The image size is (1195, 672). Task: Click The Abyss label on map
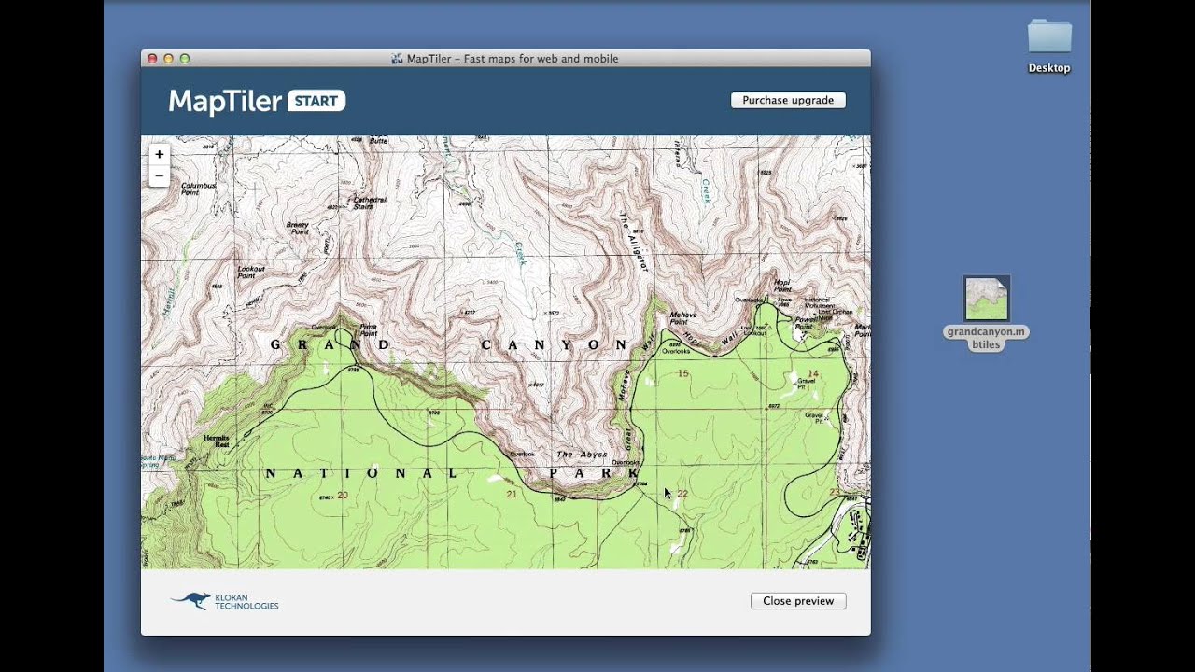pyautogui.click(x=582, y=455)
